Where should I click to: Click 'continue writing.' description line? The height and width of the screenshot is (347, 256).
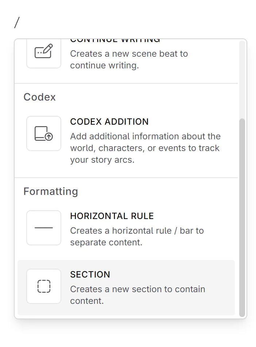point(104,66)
